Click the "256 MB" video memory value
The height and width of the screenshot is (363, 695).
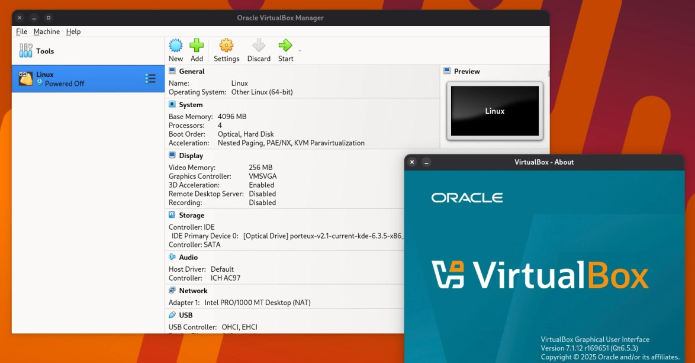[x=260, y=168]
